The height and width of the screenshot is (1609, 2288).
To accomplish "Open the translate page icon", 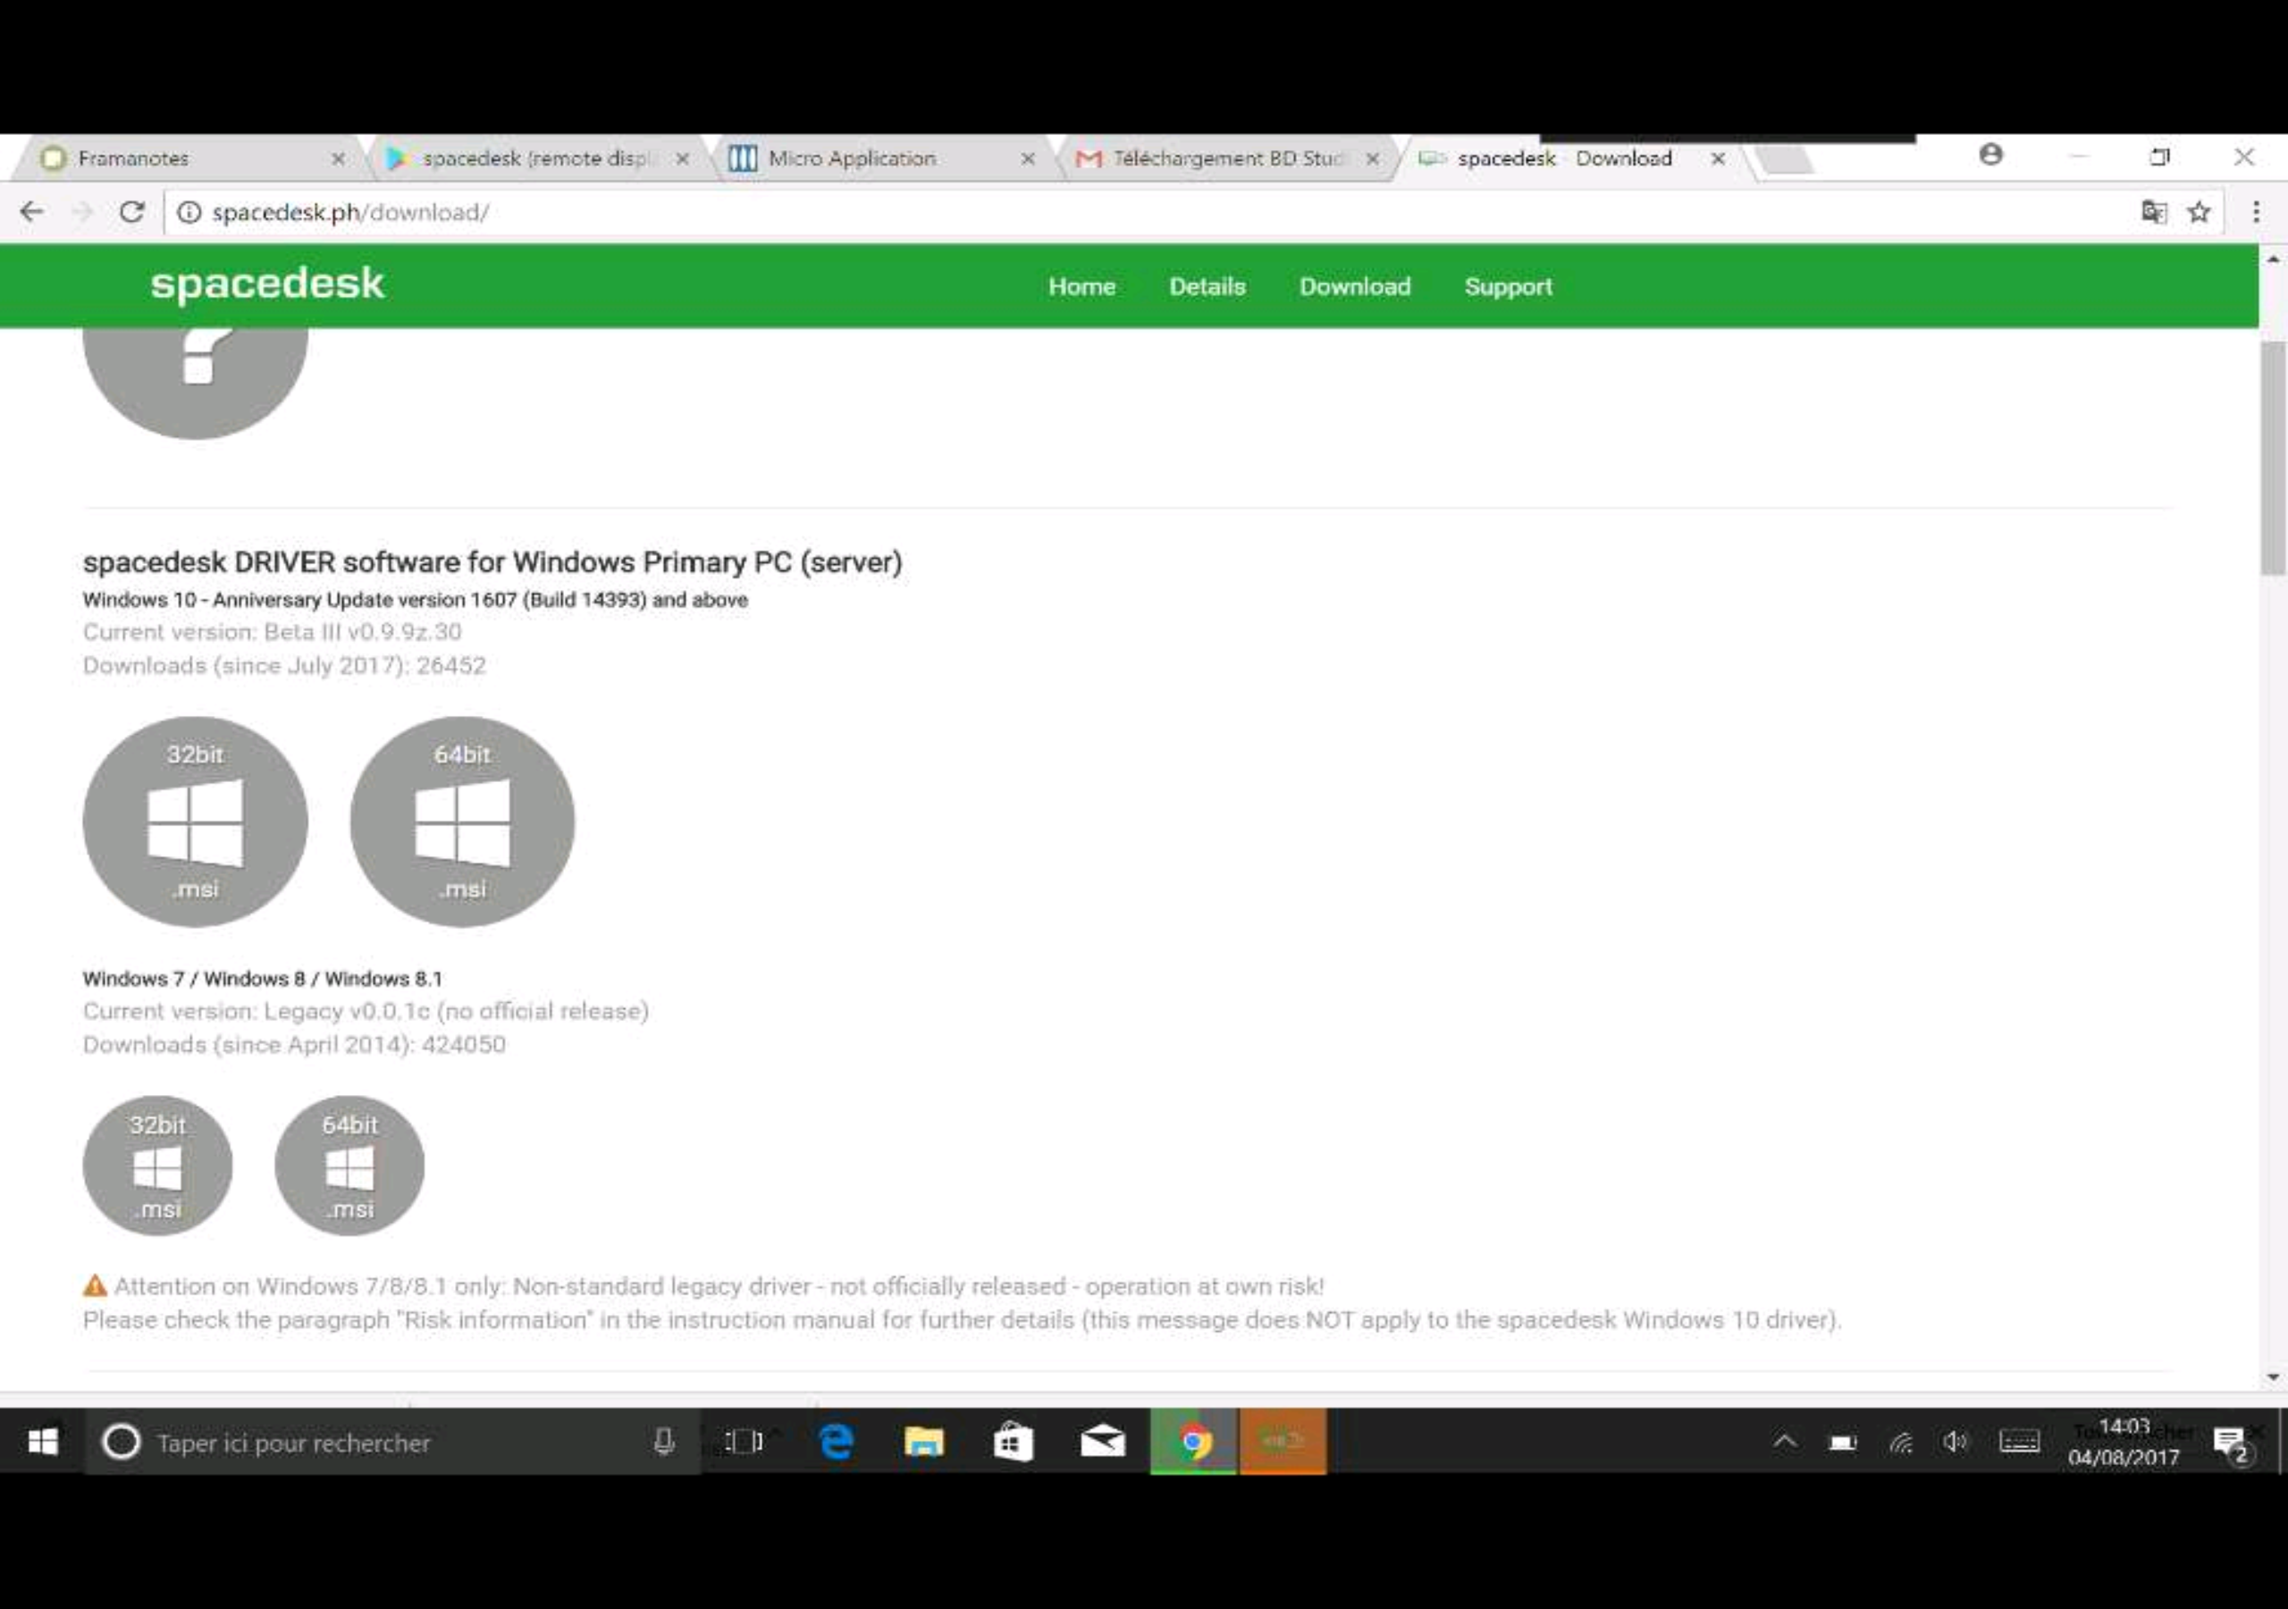I will tap(2153, 213).
